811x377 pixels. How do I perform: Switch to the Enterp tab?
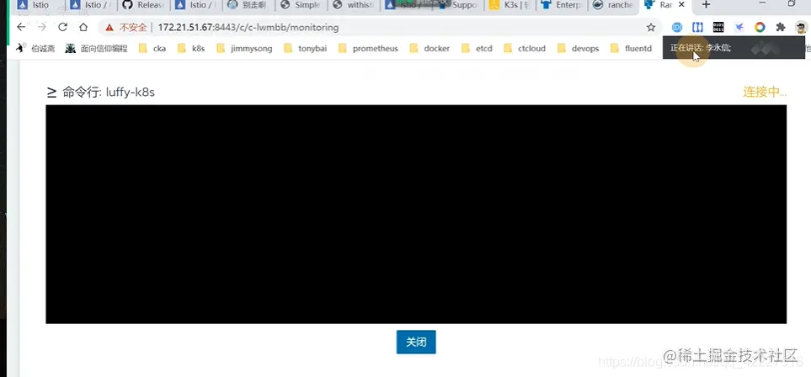point(563,5)
